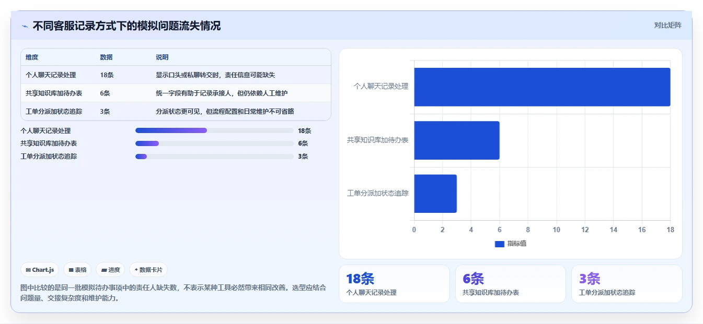Click description starting 统一字段有助于记录承接人
Viewport: 703px width, 324px height.
[x=222, y=93]
